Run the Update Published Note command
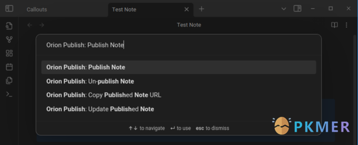358x145 pixels. tap(178, 109)
